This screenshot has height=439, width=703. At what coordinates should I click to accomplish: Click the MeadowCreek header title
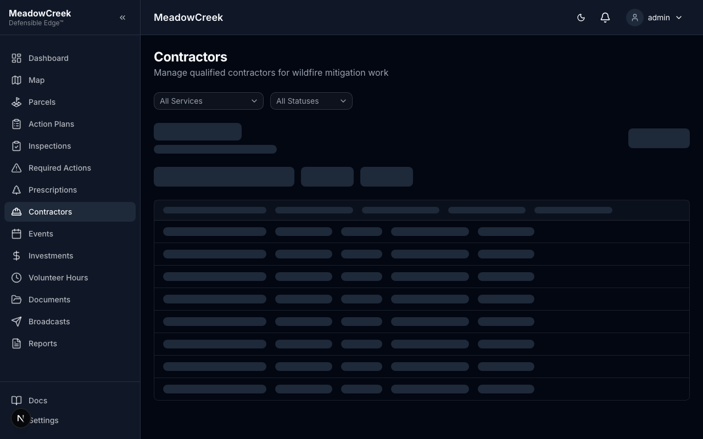click(188, 18)
